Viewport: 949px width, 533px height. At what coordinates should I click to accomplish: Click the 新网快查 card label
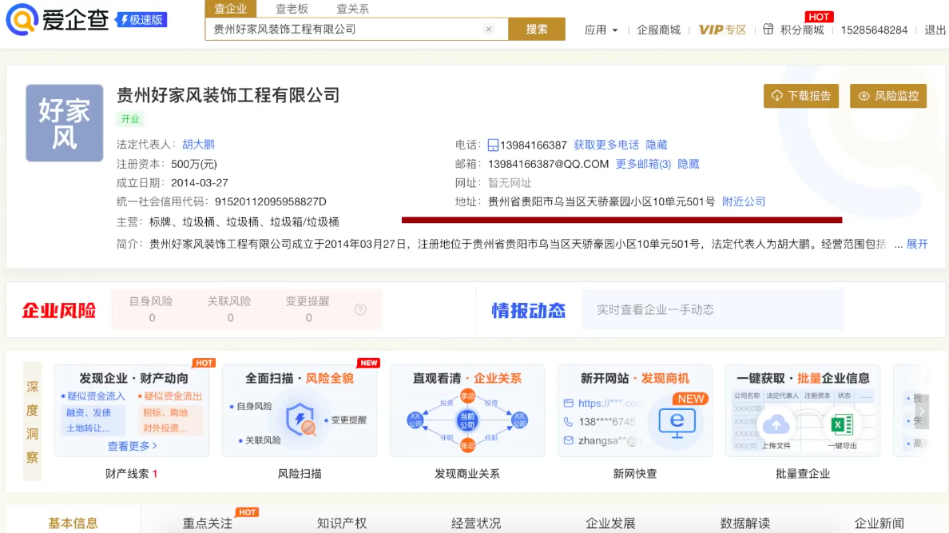635,474
